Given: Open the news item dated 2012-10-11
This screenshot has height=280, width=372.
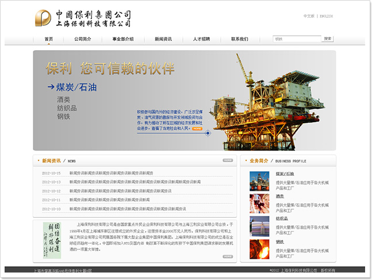Looking at the screenshot, I should pos(109,200).
